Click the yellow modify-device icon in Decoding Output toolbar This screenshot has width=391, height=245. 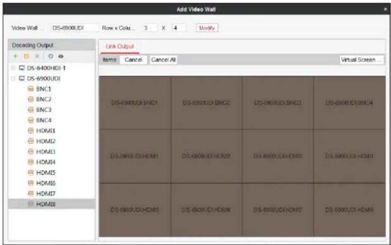(x=26, y=56)
